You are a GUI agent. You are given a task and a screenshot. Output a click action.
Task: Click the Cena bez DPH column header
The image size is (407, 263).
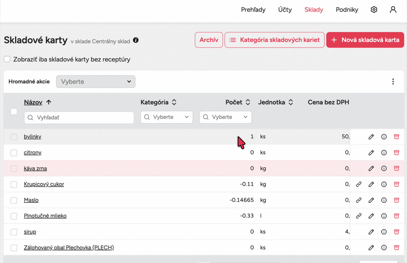(328, 102)
